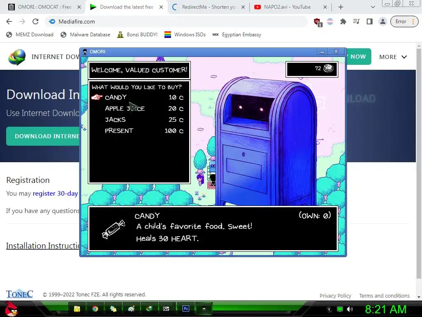Open Egyptian Embassy bookmark
This screenshot has height=317, width=422.
(x=237, y=35)
